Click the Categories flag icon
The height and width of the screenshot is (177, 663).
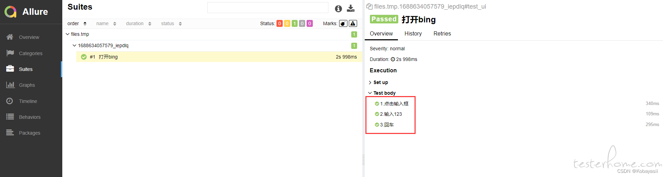[10, 53]
